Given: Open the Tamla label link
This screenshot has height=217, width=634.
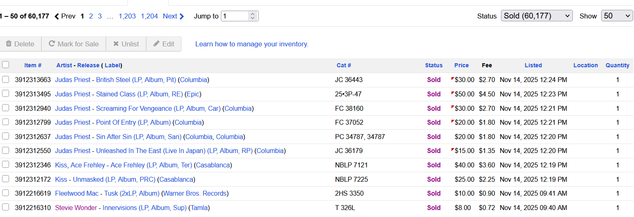Looking at the screenshot, I should pyautogui.click(x=199, y=208).
